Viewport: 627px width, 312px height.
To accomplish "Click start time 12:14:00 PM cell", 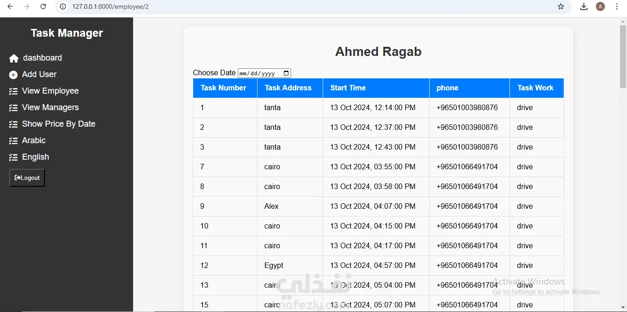I will (x=376, y=108).
